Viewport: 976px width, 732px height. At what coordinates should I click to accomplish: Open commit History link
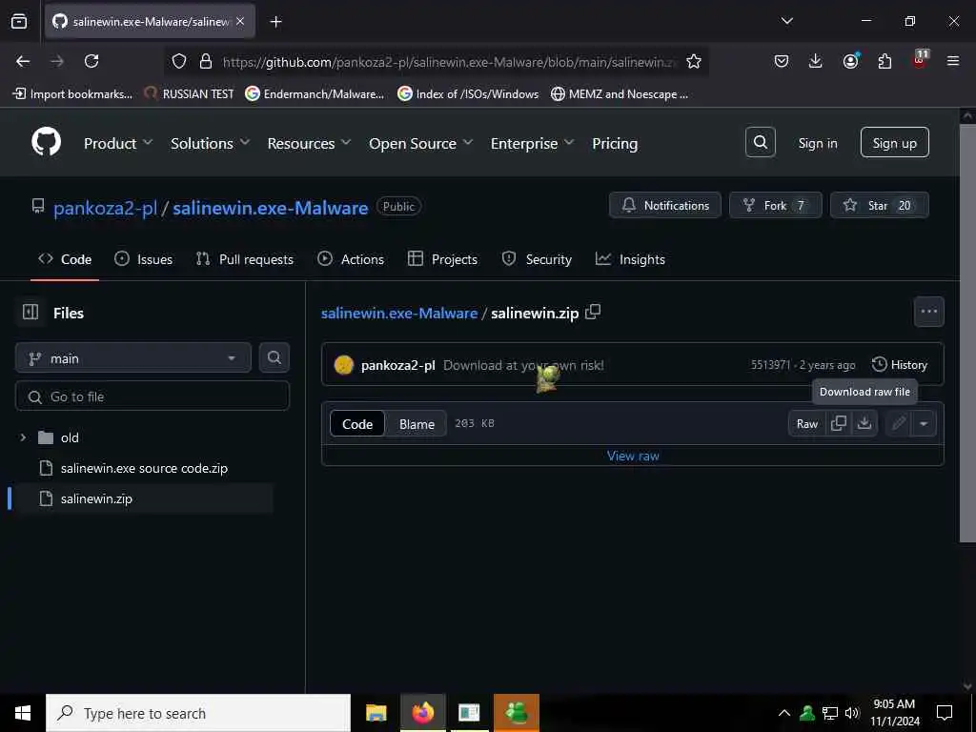tap(900, 365)
